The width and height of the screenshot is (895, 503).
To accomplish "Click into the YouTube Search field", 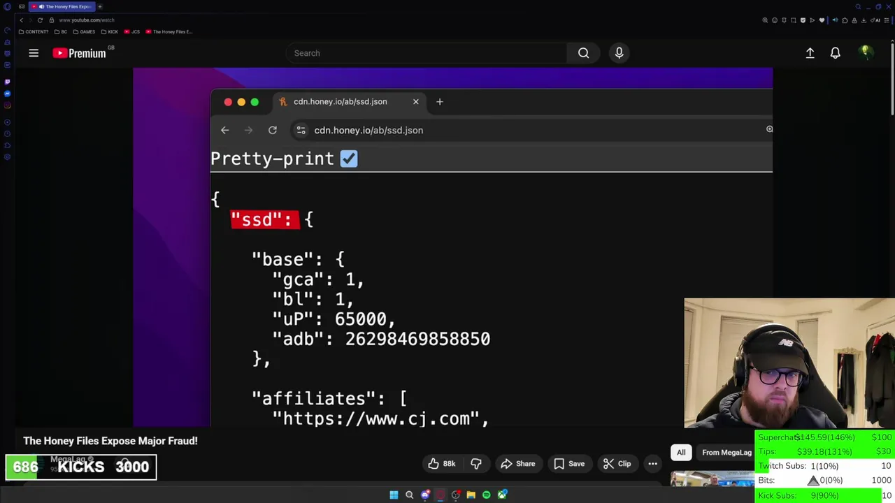I will coord(427,53).
